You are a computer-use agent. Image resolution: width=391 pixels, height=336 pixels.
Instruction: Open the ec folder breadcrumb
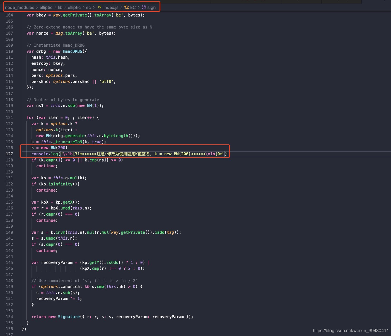[x=88, y=7]
